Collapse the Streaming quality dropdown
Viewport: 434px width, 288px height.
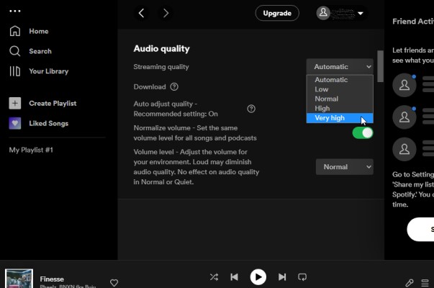tap(340, 67)
